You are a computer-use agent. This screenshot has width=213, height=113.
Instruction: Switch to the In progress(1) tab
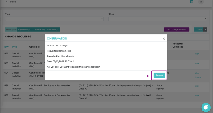24,29
